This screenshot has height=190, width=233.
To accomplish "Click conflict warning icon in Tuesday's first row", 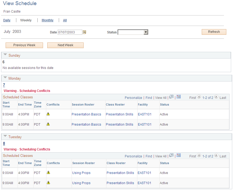I will tap(48, 172).
